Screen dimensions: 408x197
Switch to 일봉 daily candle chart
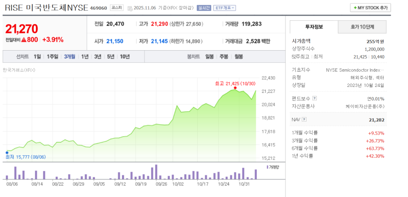pos(209,57)
